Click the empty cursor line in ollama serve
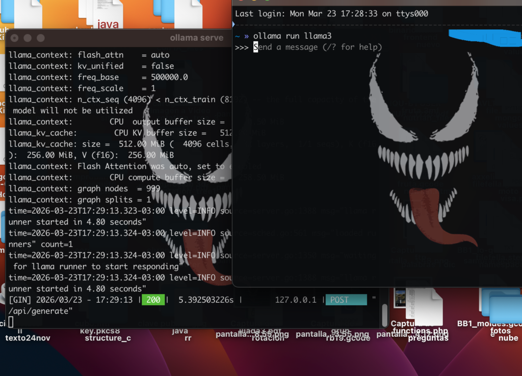Image resolution: width=522 pixels, height=376 pixels. point(11,322)
